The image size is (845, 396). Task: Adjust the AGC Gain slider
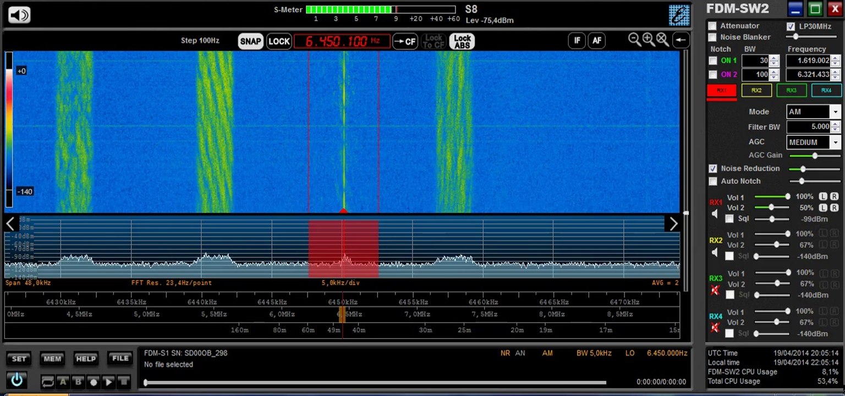point(815,156)
